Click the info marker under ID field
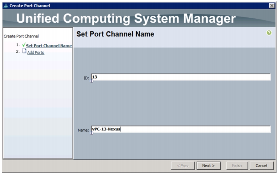 (x=92, y=81)
